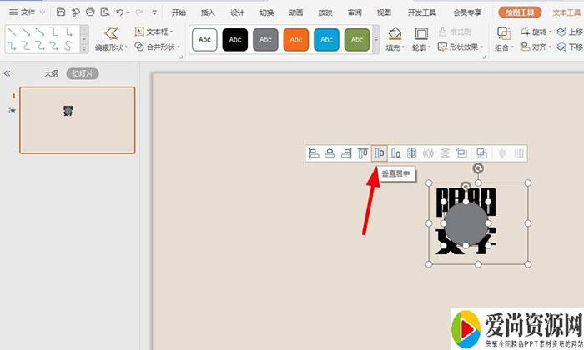This screenshot has width=584, height=350.
Task: Expand the 合并形状 merge shapes dropdown
Action: pos(159,47)
